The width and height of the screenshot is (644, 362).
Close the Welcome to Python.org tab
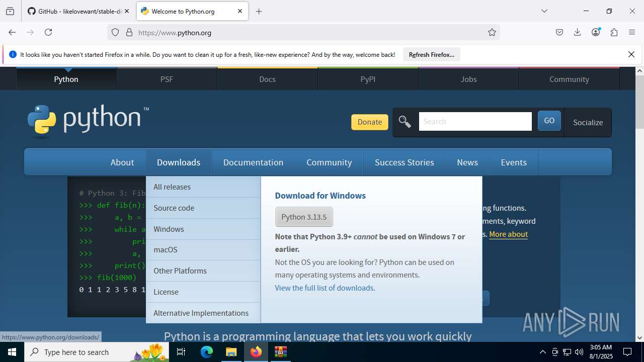click(x=240, y=11)
